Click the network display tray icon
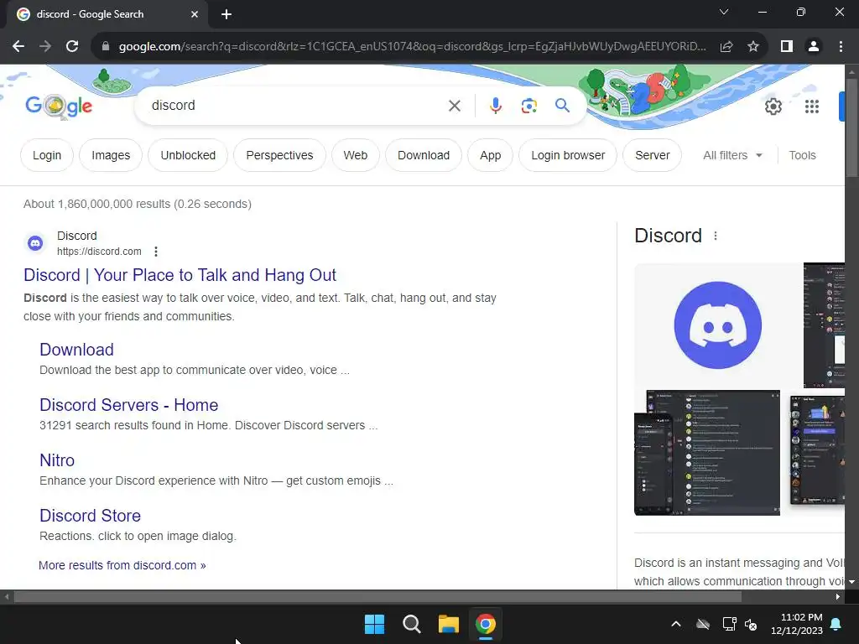Screen dimensions: 859x644 tap(729, 624)
